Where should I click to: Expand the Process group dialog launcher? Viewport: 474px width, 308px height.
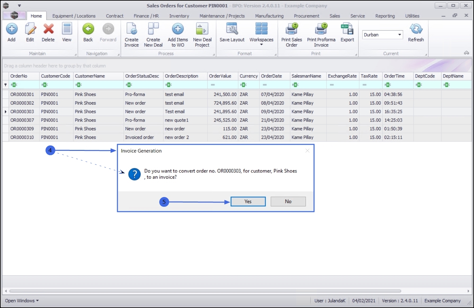[214, 55]
